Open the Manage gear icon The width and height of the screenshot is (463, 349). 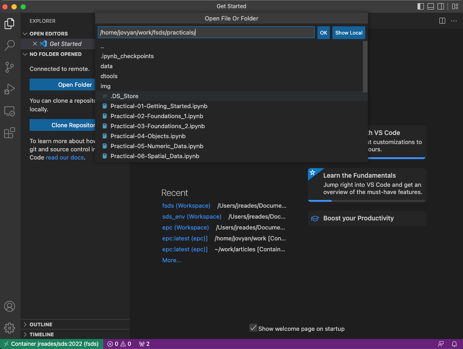pyautogui.click(x=10, y=328)
